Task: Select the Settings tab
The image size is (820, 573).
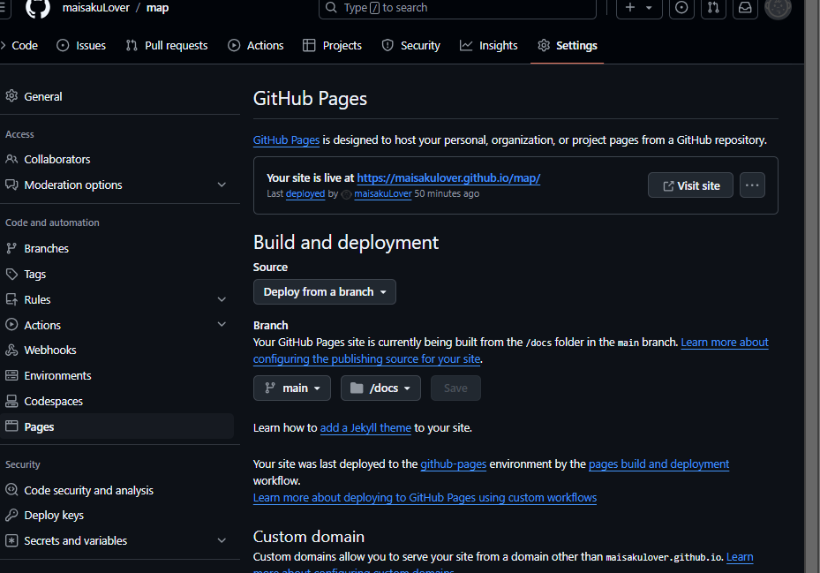Action: (x=568, y=46)
